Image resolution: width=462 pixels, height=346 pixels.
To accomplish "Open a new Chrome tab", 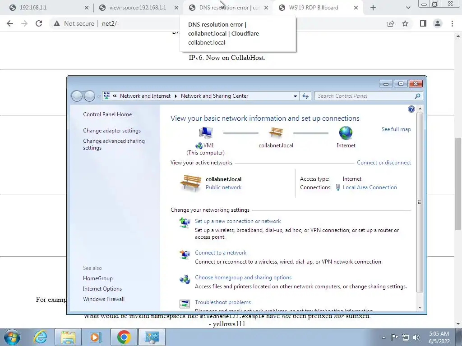I will click(373, 8).
